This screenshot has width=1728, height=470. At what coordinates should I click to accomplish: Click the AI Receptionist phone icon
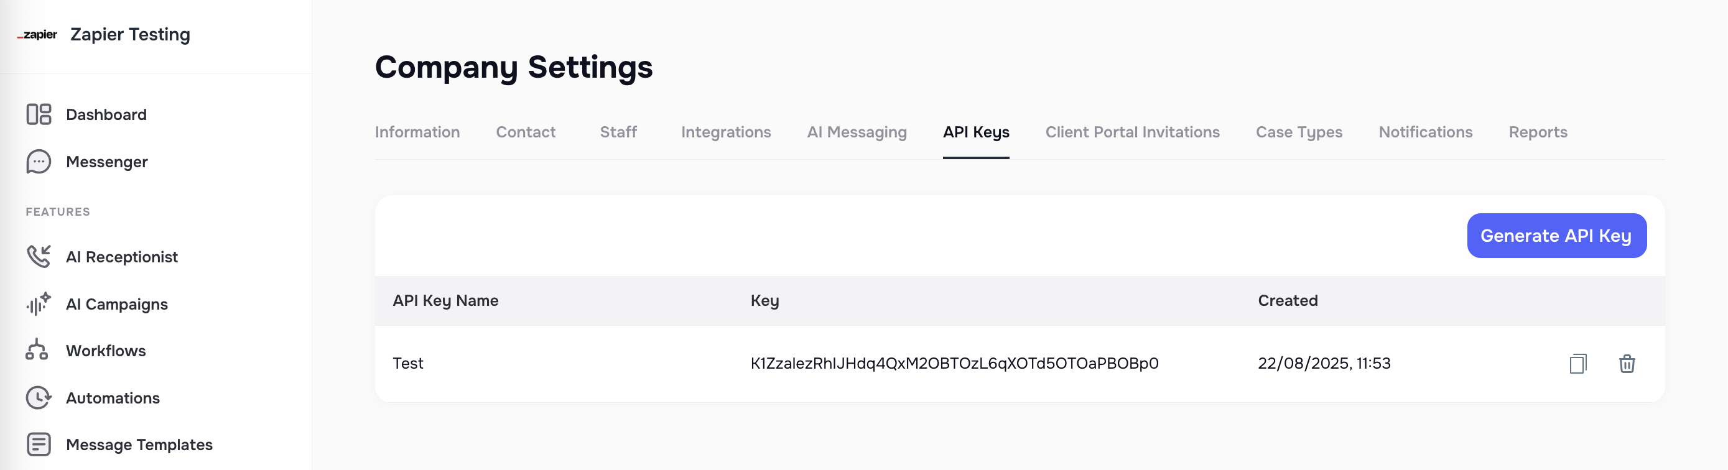(38, 257)
